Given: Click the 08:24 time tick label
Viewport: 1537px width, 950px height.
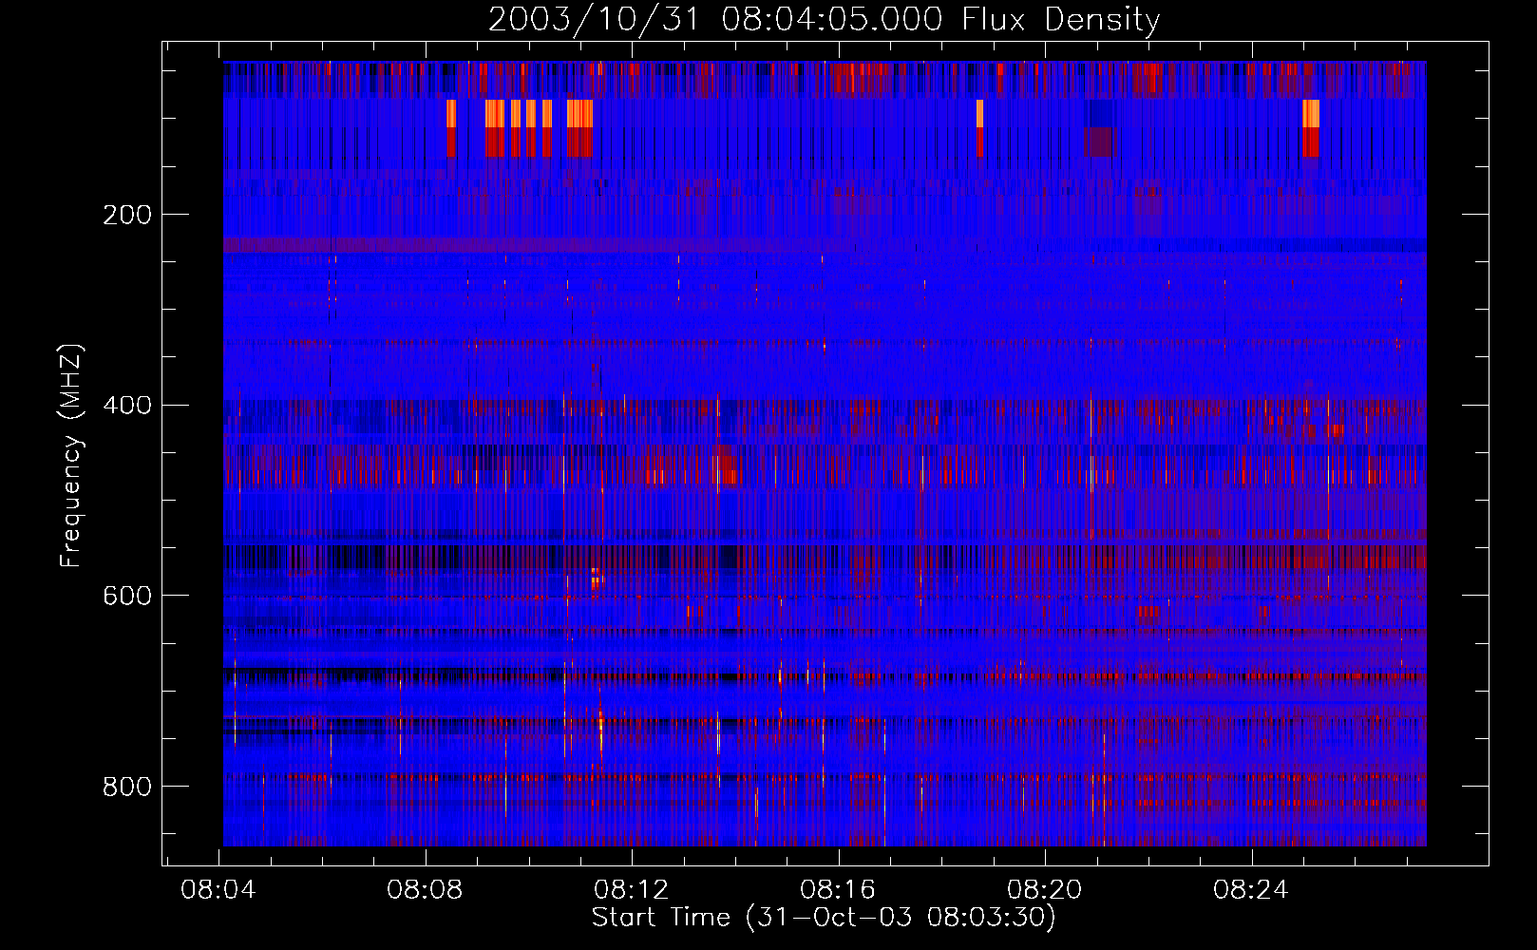Looking at the screenshot, I should pos(1251,890).
